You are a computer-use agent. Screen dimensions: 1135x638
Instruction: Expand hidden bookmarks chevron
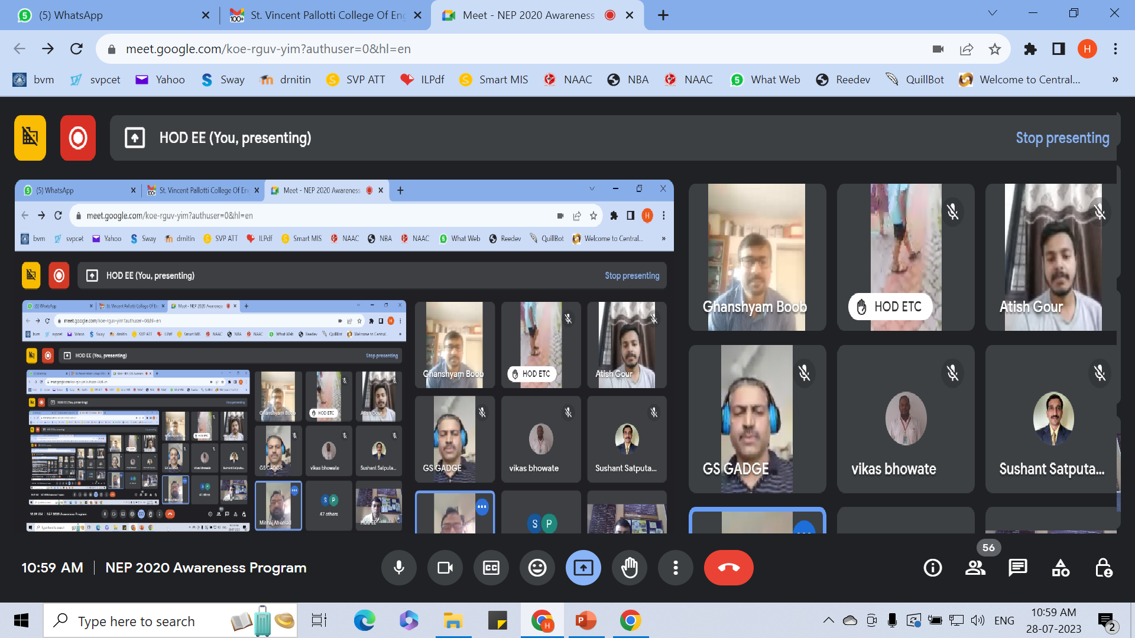[x=1115, y=80]
